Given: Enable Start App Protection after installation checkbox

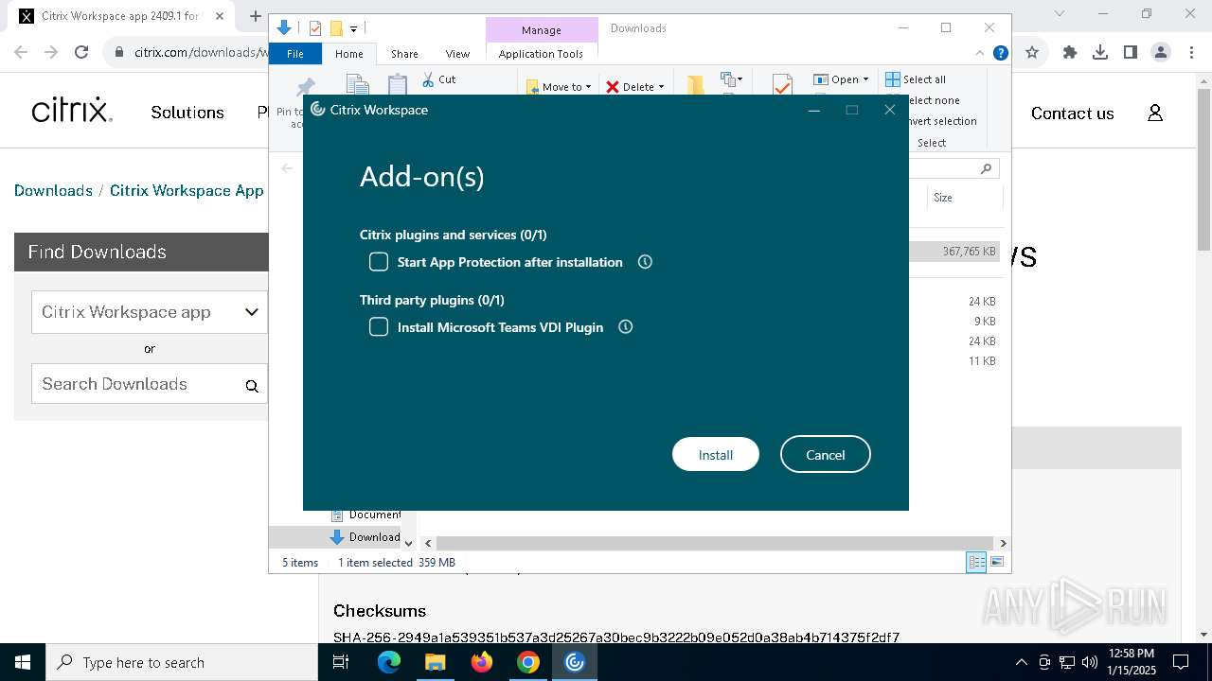Looking at the screenshot, I should coord(379,262).
